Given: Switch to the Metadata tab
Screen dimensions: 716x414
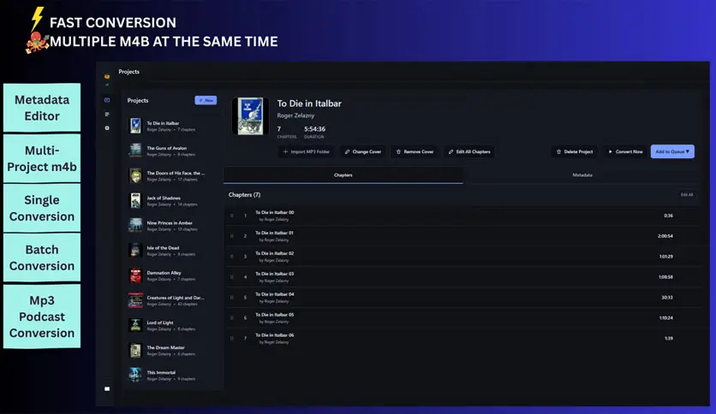Looking at the screenshot, I should (x=582, y=175).
